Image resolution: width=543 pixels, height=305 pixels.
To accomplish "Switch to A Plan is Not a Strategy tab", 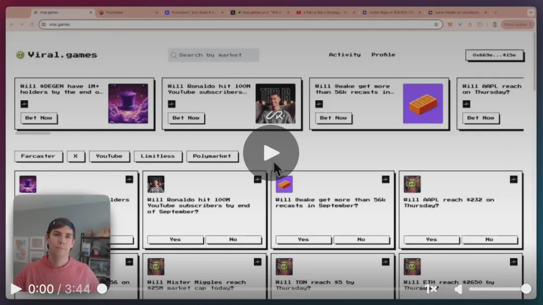I will [x=325, y=13].
